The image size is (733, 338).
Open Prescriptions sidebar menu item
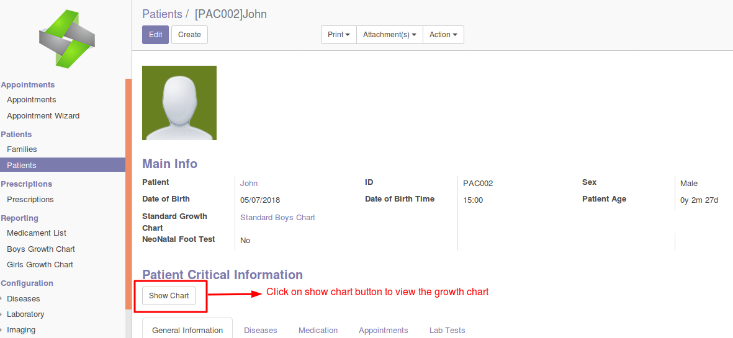coord(30,199)
